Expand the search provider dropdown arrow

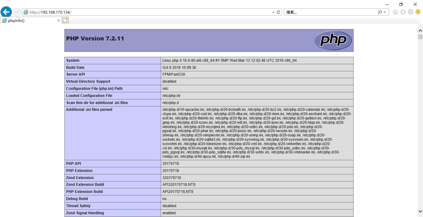click(x=385, y=12)
